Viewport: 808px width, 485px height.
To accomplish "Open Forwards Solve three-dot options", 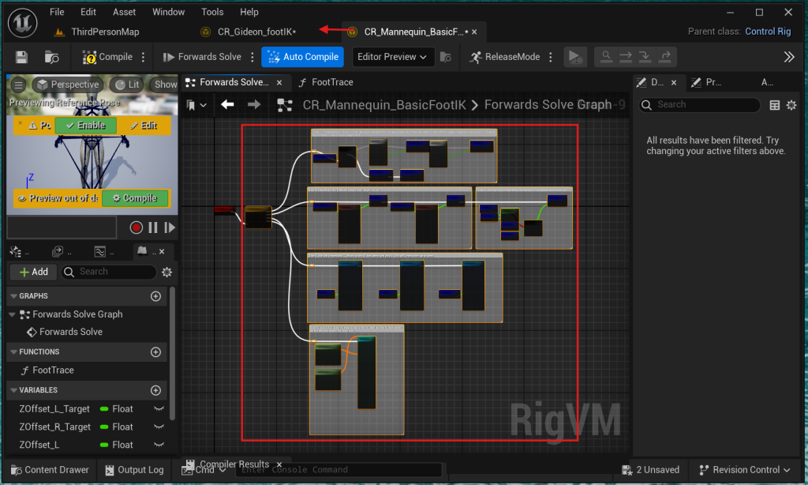I will 252,57.
